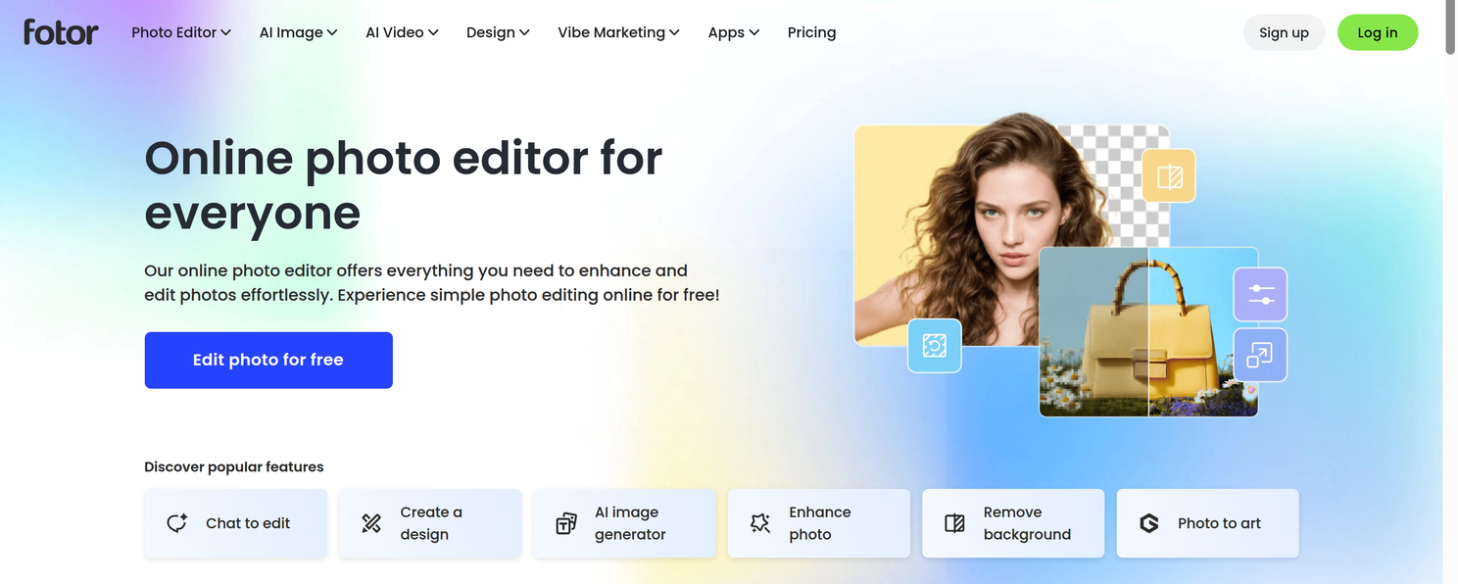This screenshot has width=1458, height=584.
Task: Click the blue AI replace icon tile
Action: pos(935,346)
